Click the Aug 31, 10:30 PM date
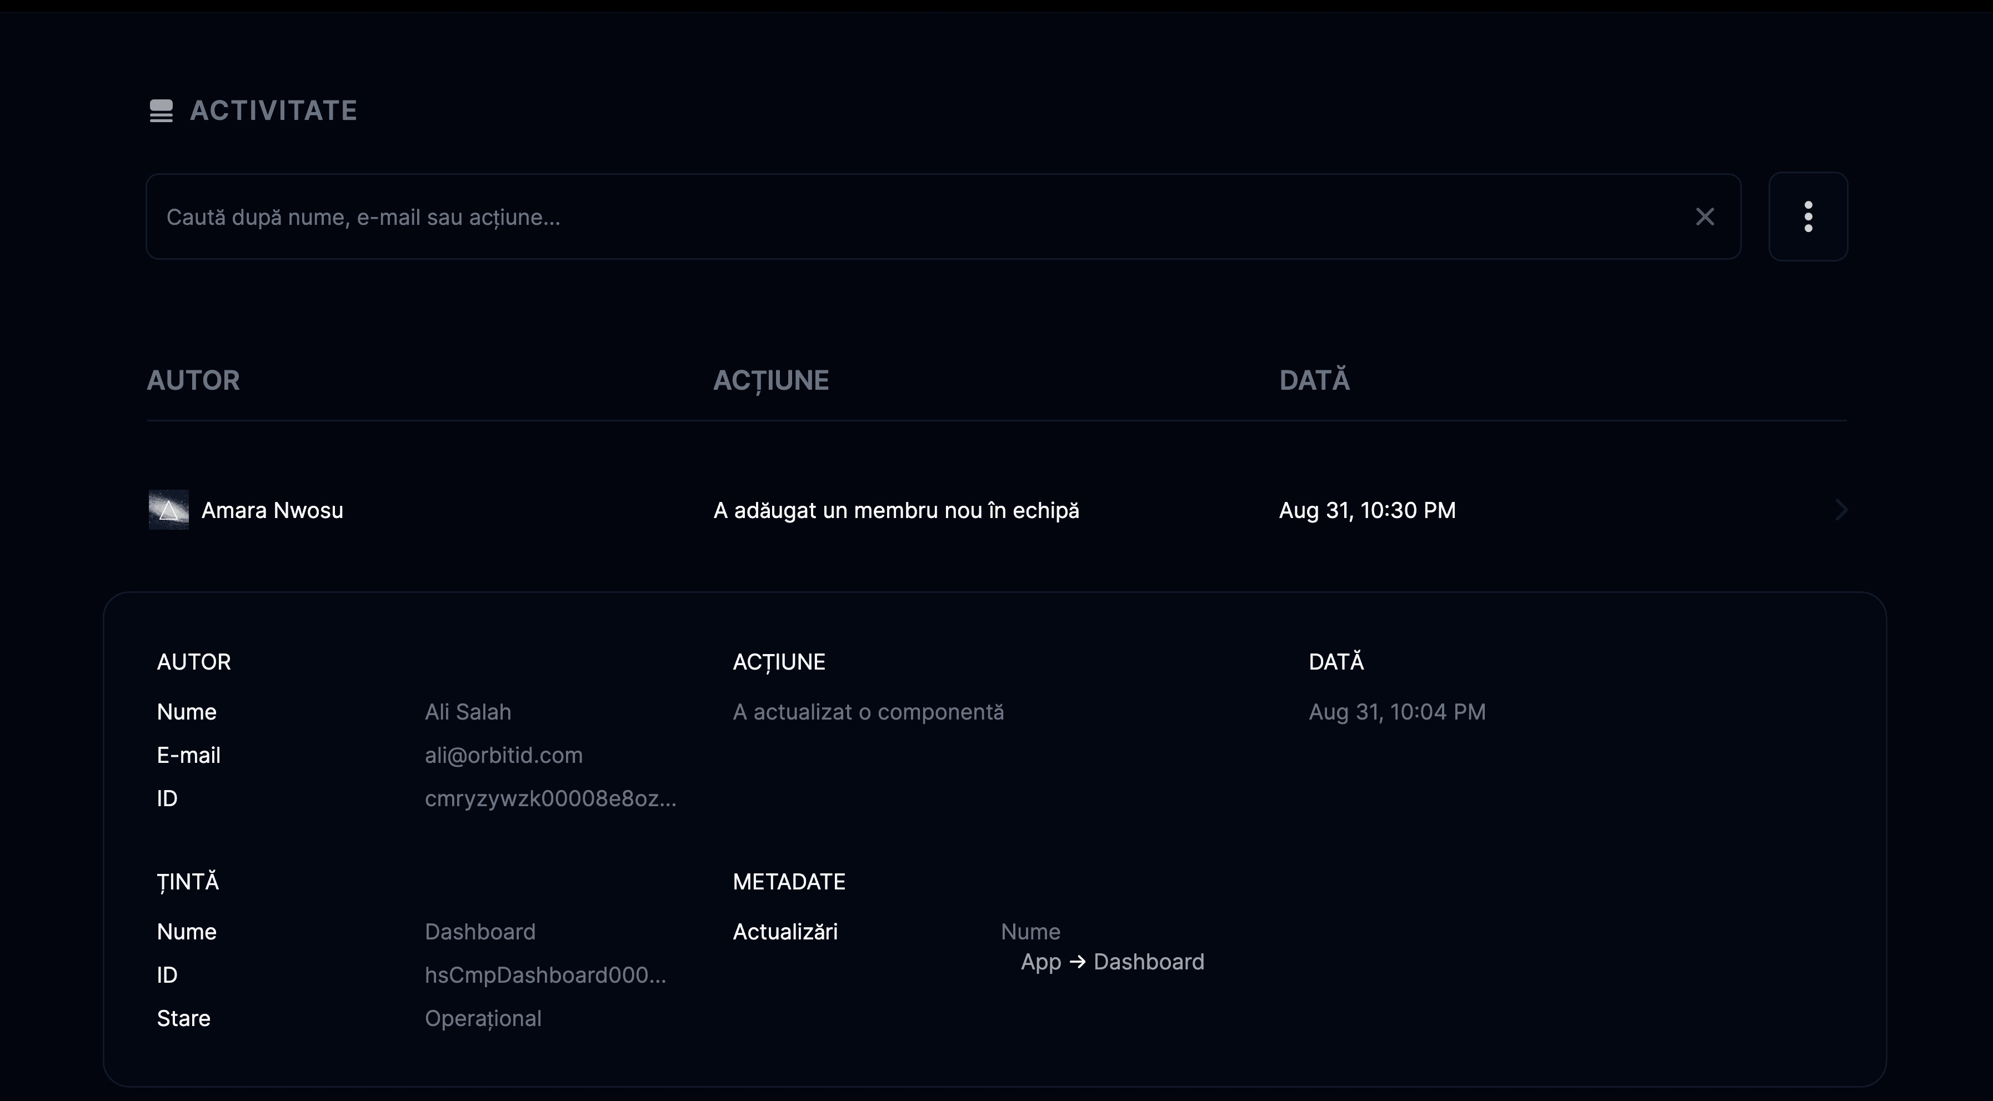This screenshot has height=1101, width=1993. (x=1367, y=510)
